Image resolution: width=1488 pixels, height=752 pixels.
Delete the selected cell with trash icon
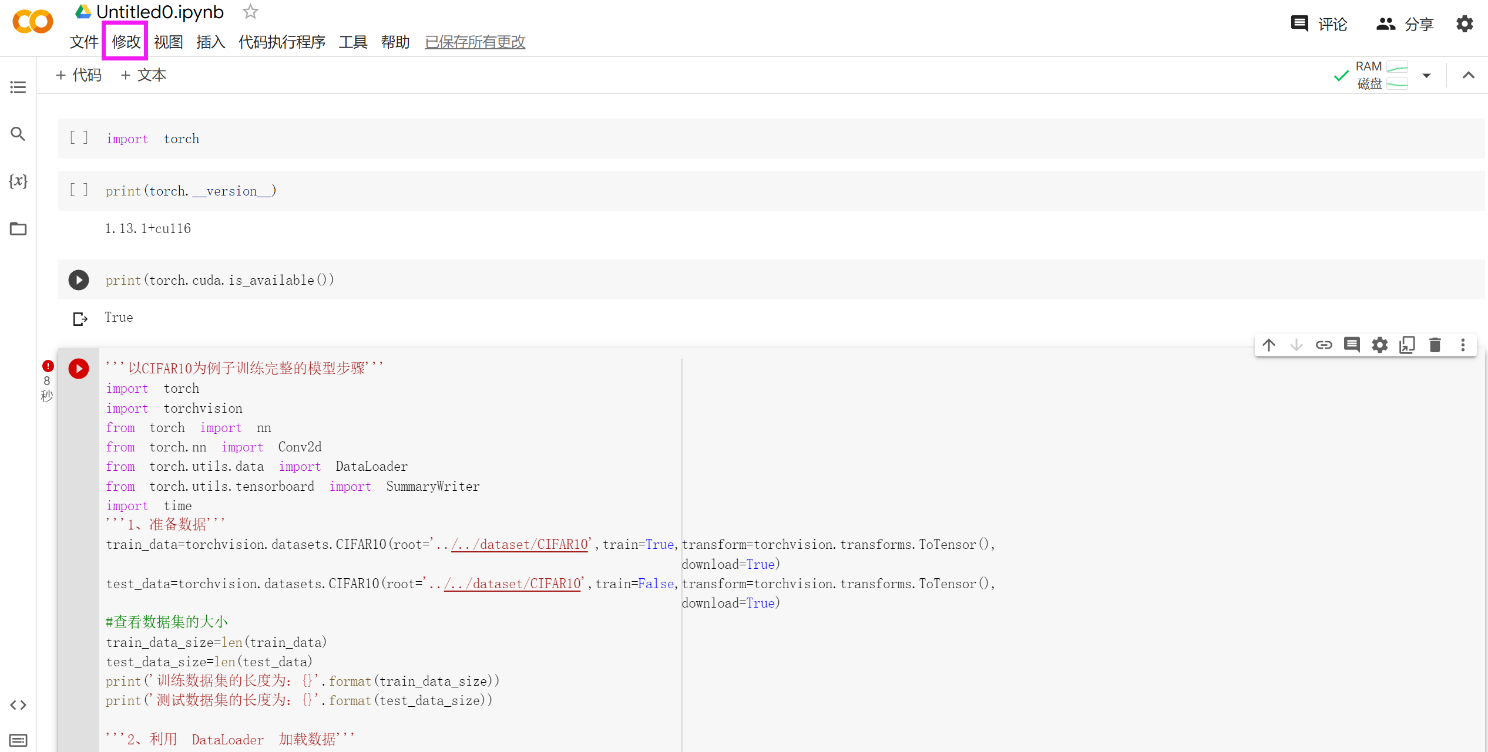tap(1435, 345)
